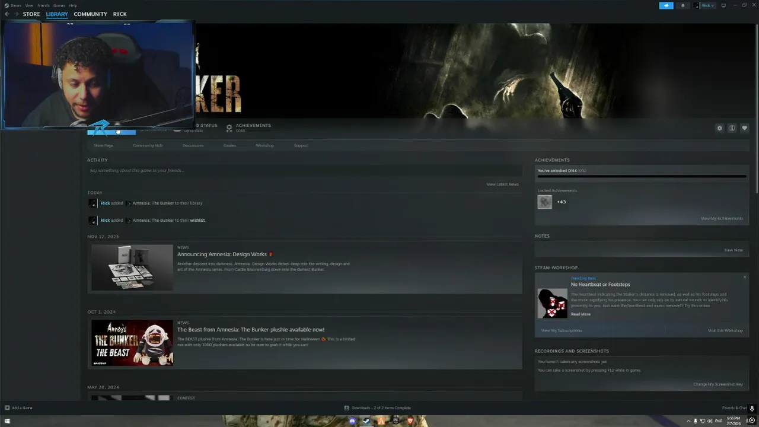Open the Guides link
Screen dimensions: 759x427
pos(229,145)
